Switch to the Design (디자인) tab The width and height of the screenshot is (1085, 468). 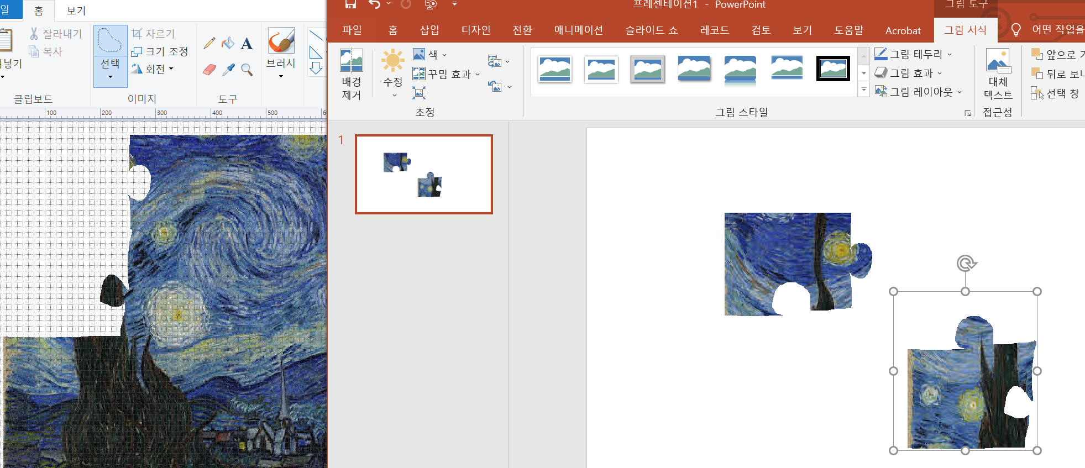pos(476,30)
